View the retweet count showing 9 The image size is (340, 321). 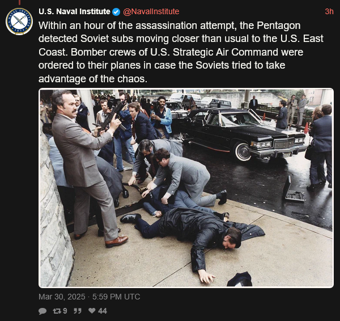tap(65, 311)
